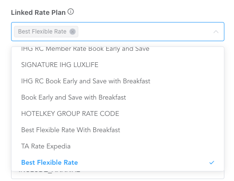This screenshot has width=234, height=181.
Task: Select HOTELKEY GROUP RATE CODE
Action: click(x=118, y=113)
